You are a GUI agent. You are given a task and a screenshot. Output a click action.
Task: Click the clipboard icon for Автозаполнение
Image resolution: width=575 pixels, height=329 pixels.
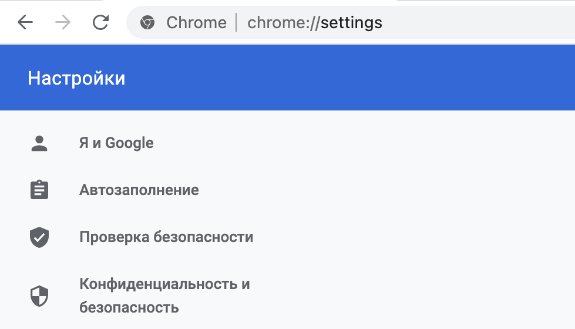click(39, 190)
